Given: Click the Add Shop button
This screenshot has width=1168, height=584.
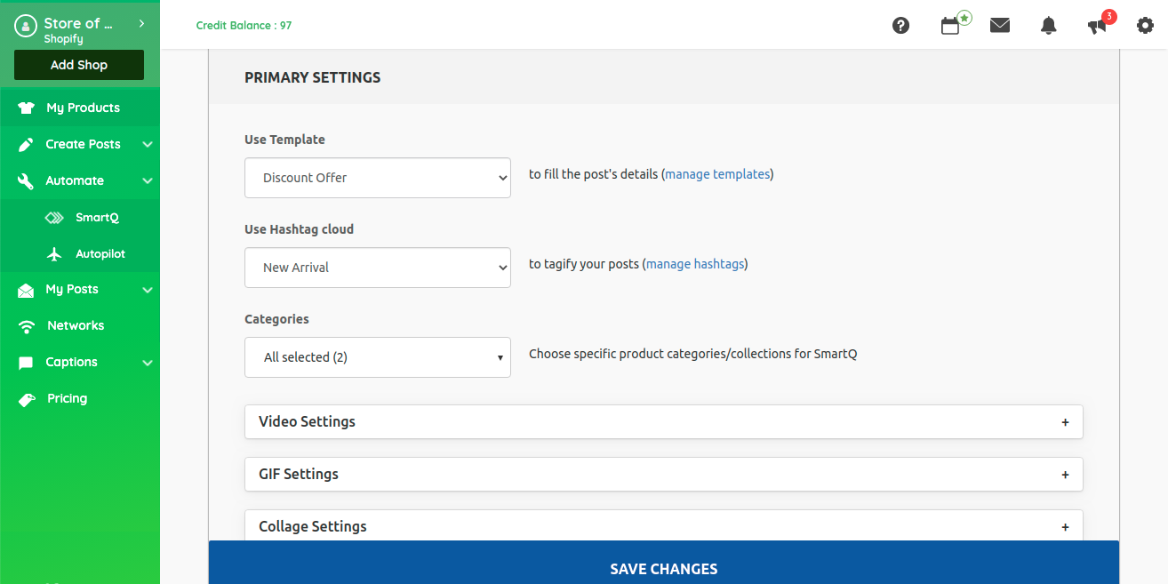Looking at the screenshot, I should [x=79, y=65].
